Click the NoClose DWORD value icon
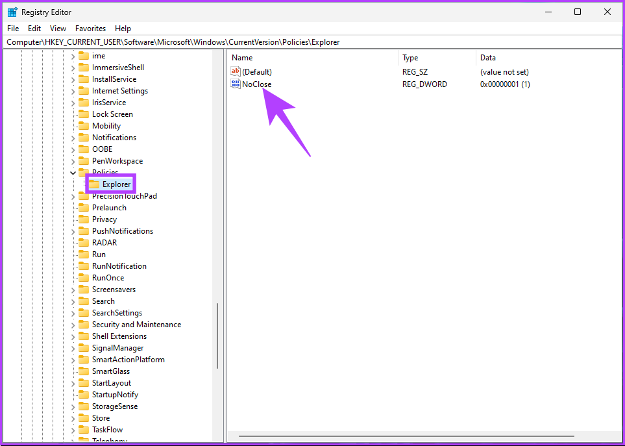 point(235,84)
